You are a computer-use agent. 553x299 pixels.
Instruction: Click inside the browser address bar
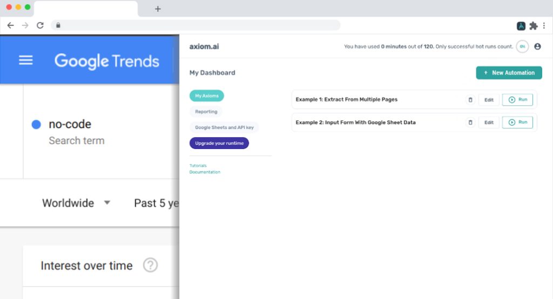195,25
